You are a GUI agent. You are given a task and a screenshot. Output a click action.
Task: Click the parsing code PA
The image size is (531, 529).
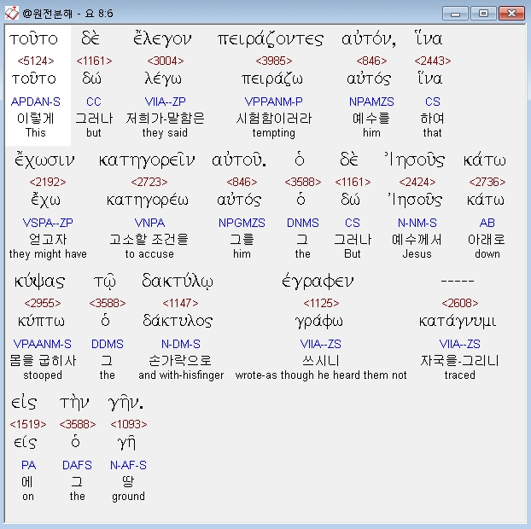[28, 465]
